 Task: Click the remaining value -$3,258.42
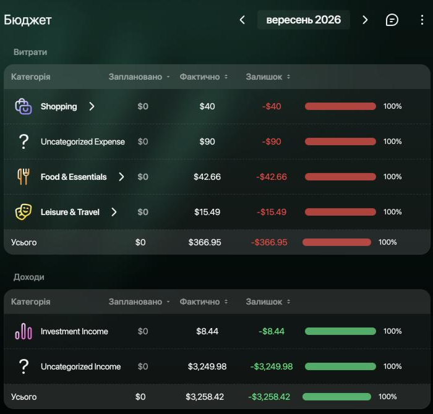tap(269, 397)
